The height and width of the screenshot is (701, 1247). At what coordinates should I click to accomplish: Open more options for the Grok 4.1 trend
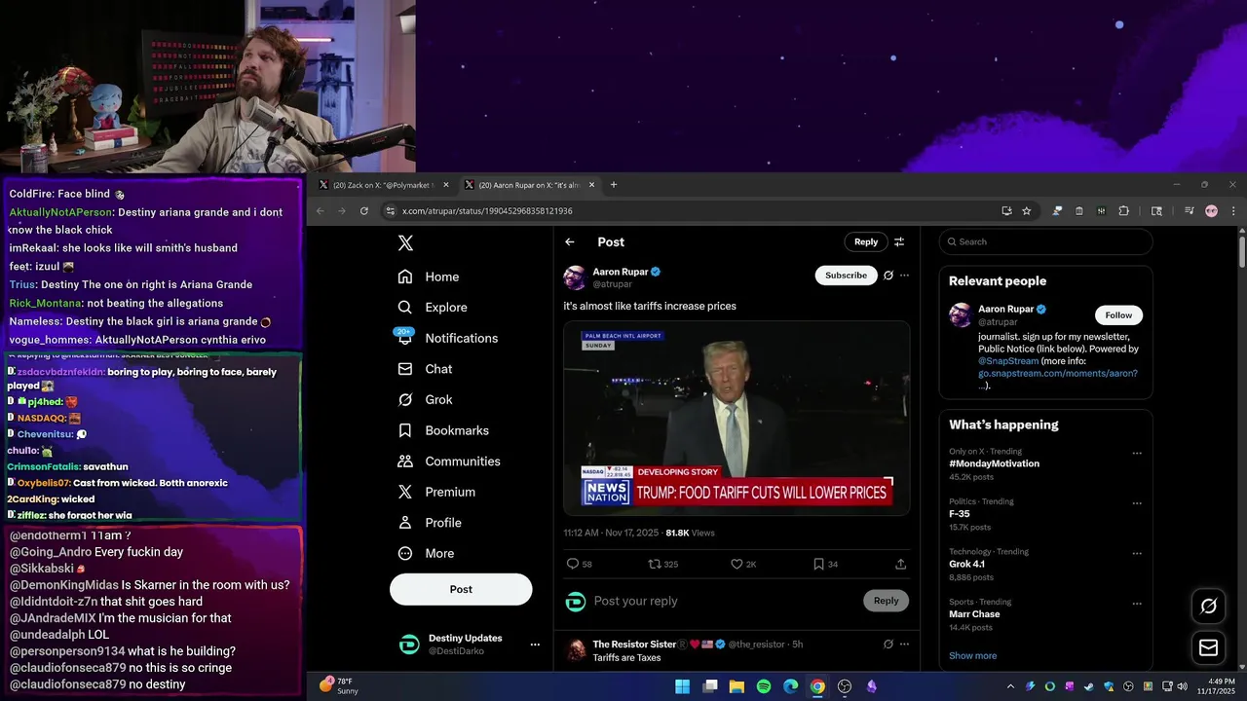(1137, 553)
